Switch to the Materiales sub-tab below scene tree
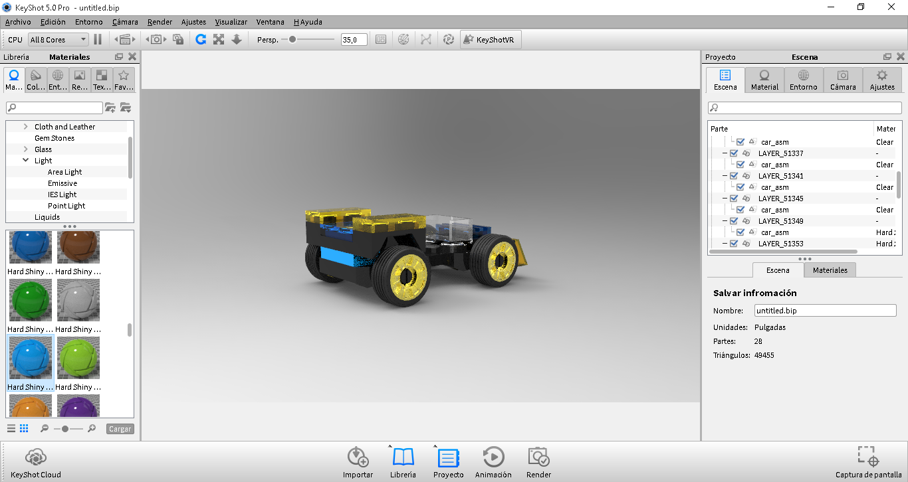 pos(830,270)
